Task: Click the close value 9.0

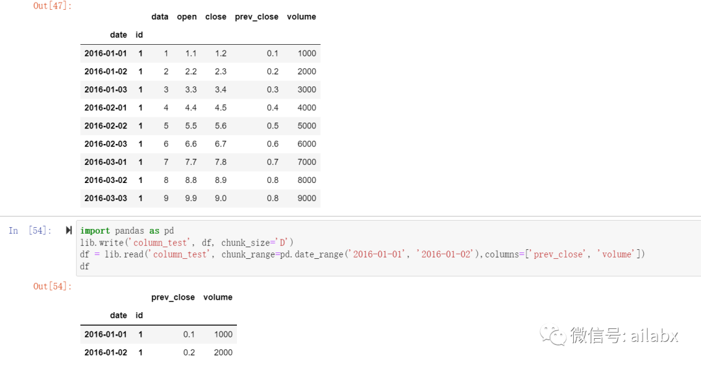Action: tap(221, 199)
